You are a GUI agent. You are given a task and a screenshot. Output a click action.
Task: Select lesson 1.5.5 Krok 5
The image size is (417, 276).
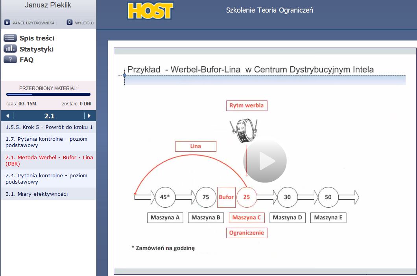click(49, 127)
